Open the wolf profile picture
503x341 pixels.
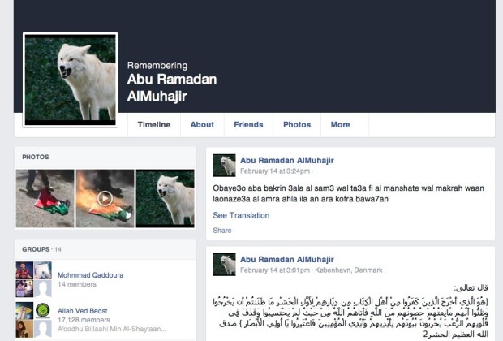pos(71,80)
